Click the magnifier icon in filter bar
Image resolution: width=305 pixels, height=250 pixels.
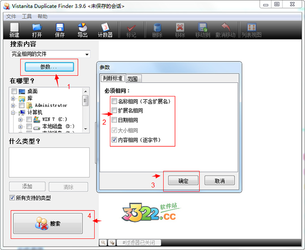(103, 243)
